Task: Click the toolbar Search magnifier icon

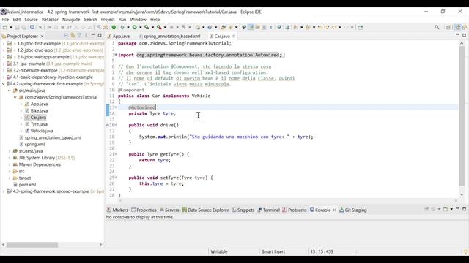Action: [437, 27]
